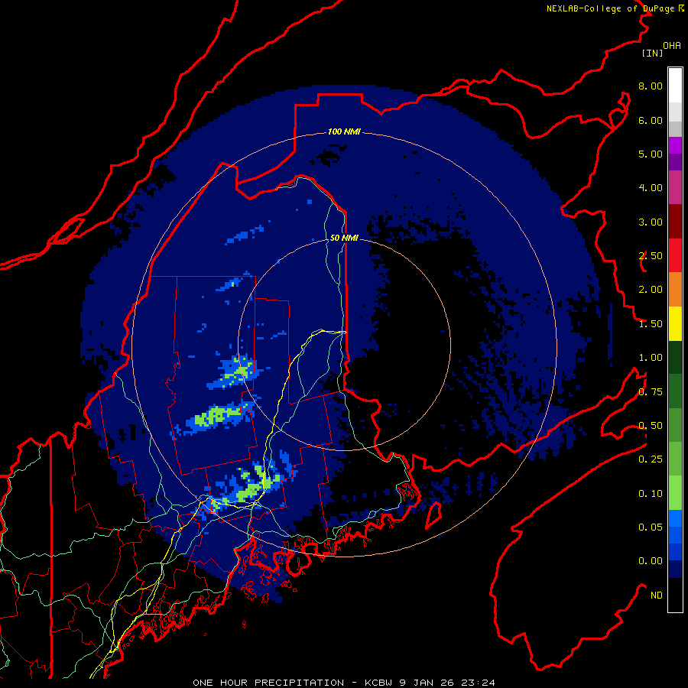Screen dimensions: 688x688
Task: Click the '0.00' legend value
Action: pyautogui.click(x=651, y=561)
